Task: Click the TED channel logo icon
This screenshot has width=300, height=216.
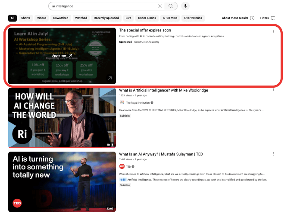Action: [122, 166]
